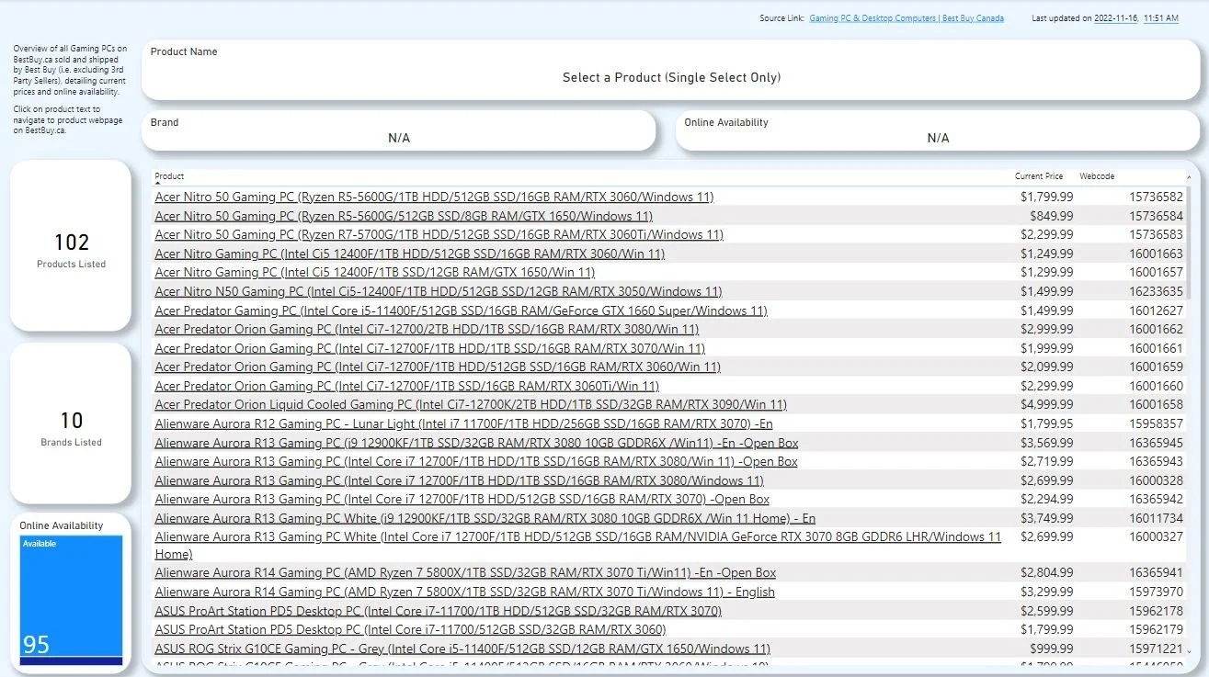
Task: Sort by the Current Price column header
Action: tap(1039, 176)
